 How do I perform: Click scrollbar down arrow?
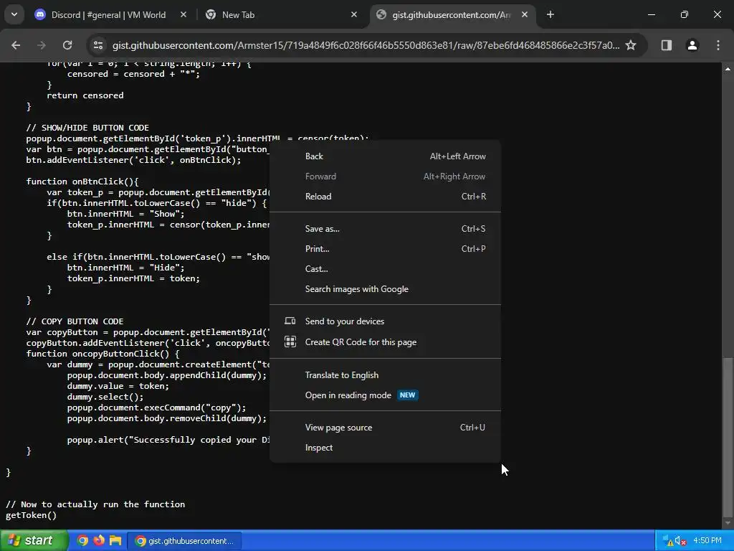[728, 522]
